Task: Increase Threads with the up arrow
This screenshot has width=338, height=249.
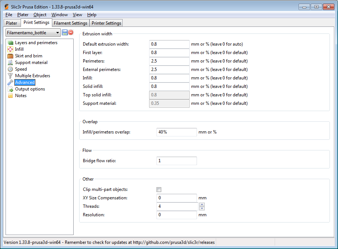Action: [202, 204]
